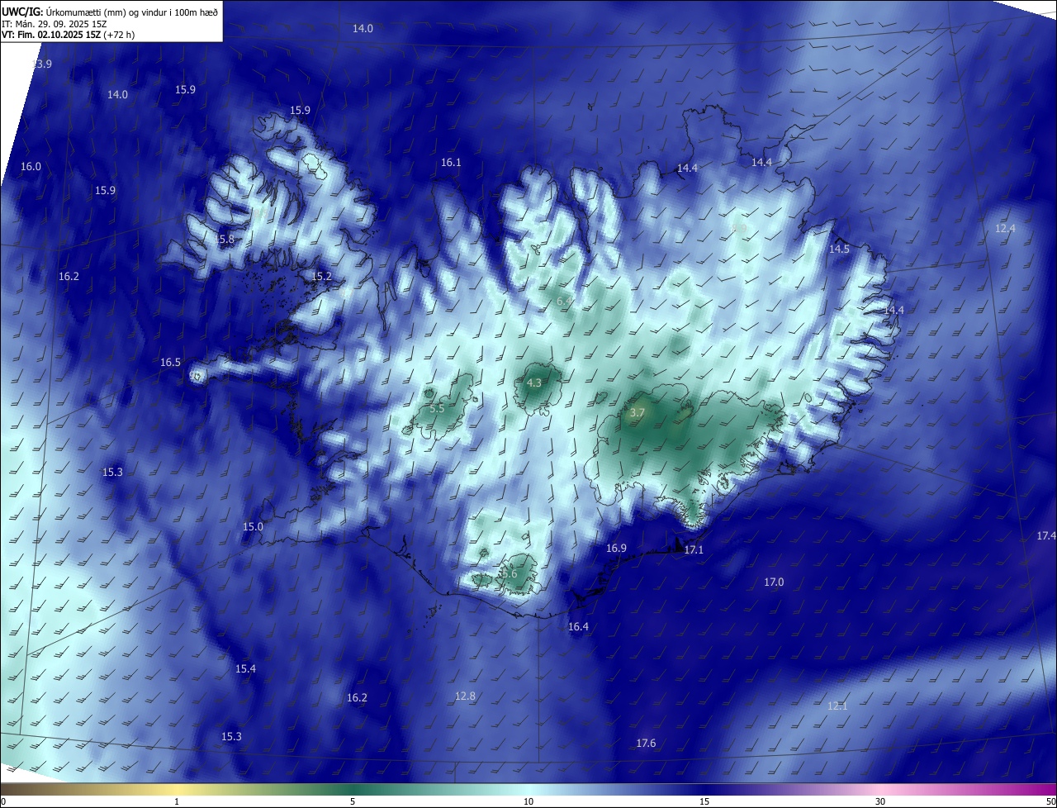Viewport: 1057px width, 808px height.
Task: Click the 15.2 value on the map
Action: click(x=321, y=276)
